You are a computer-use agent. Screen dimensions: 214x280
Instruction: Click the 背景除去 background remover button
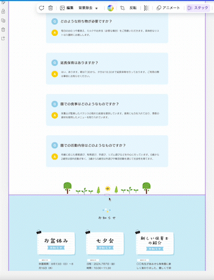[86, 8]
